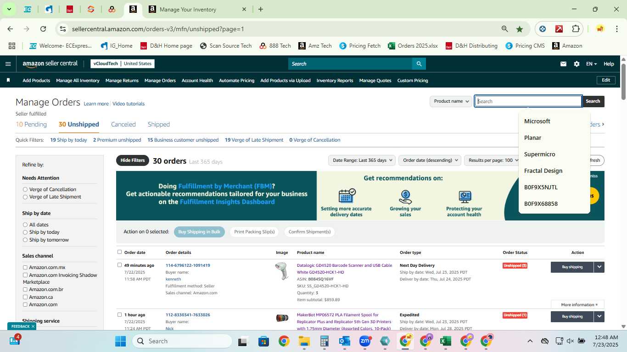Open Manage All Inventory in the nav bar

pos(78,80)
